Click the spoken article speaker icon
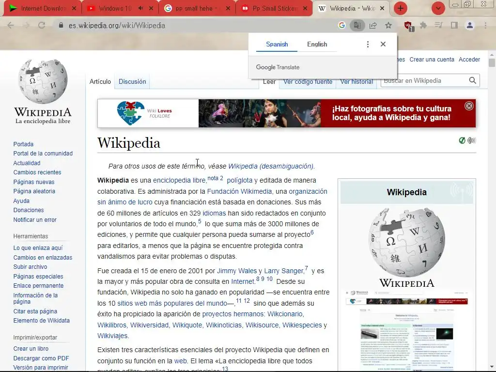Image resolution: width=496 pixels, height=372 pixels. pos(472,140)
